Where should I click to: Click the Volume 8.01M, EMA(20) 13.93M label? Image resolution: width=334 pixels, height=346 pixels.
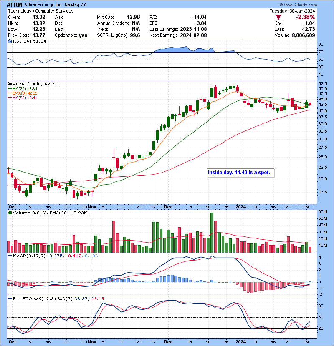(x=50, y=213)
